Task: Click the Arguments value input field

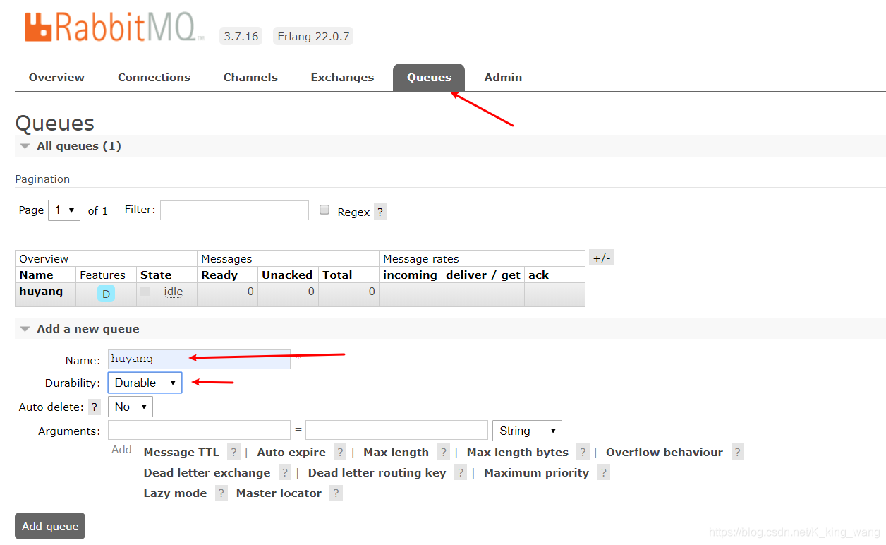Action: click(x=396, y=430)
